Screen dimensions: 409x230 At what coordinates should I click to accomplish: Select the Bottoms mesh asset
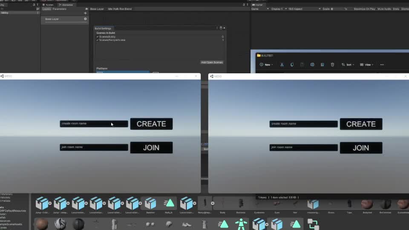(x=241, y=203)
